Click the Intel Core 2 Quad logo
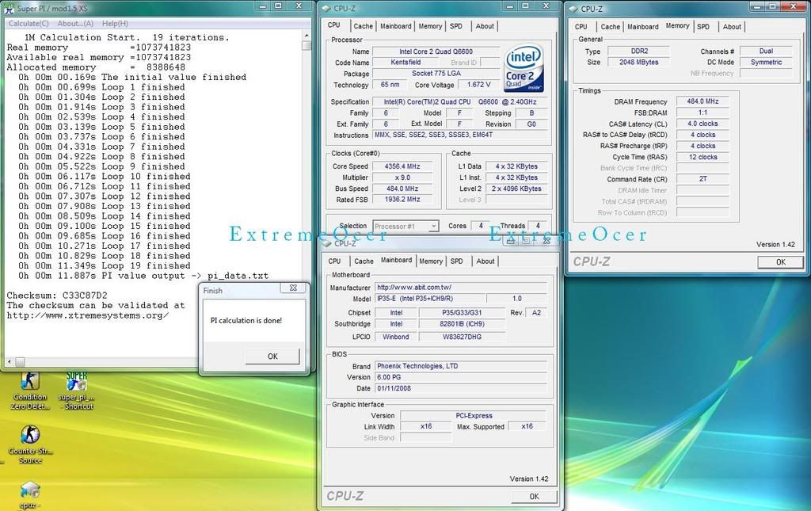Viewport: 811px width, 511px height. (524, 68)
